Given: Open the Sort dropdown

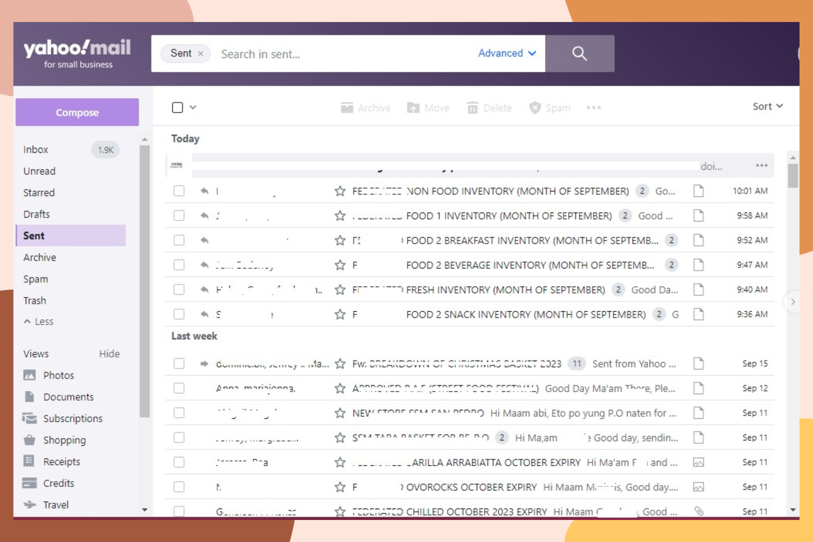Looking at the screenshot, I should 767,107.
